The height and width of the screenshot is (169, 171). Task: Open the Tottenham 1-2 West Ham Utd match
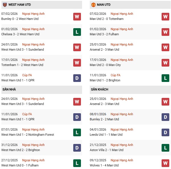(22, 65)
